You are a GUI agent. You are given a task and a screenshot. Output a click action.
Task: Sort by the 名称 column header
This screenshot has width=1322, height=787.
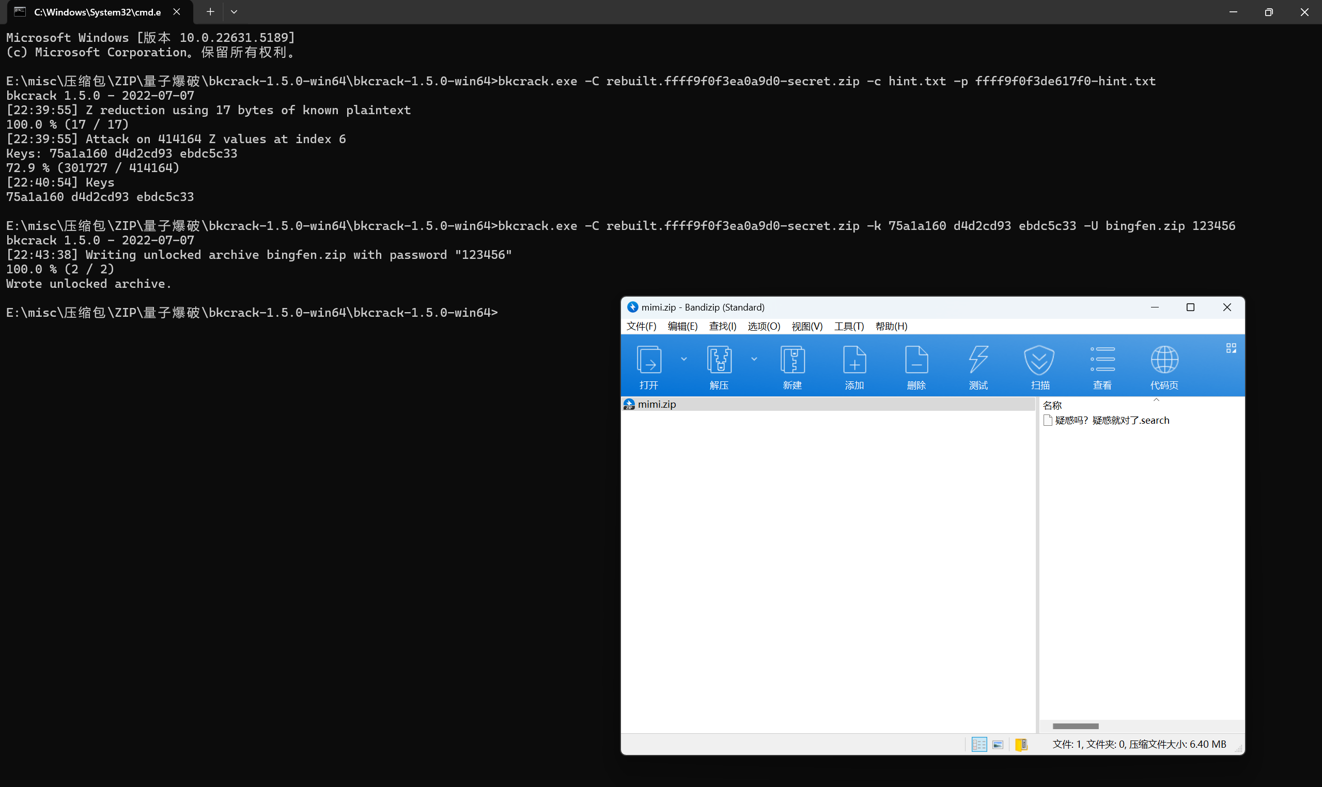click(1052, 405)
